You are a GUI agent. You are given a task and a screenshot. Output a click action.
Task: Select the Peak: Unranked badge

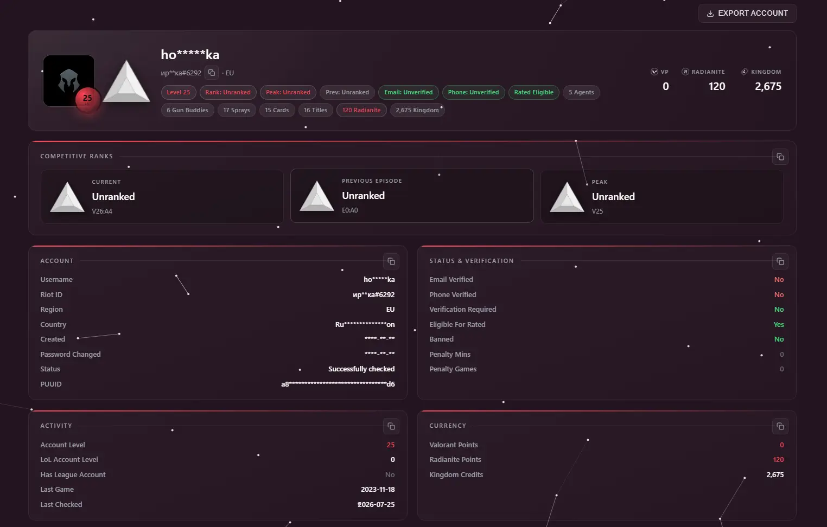coord(288,92)
